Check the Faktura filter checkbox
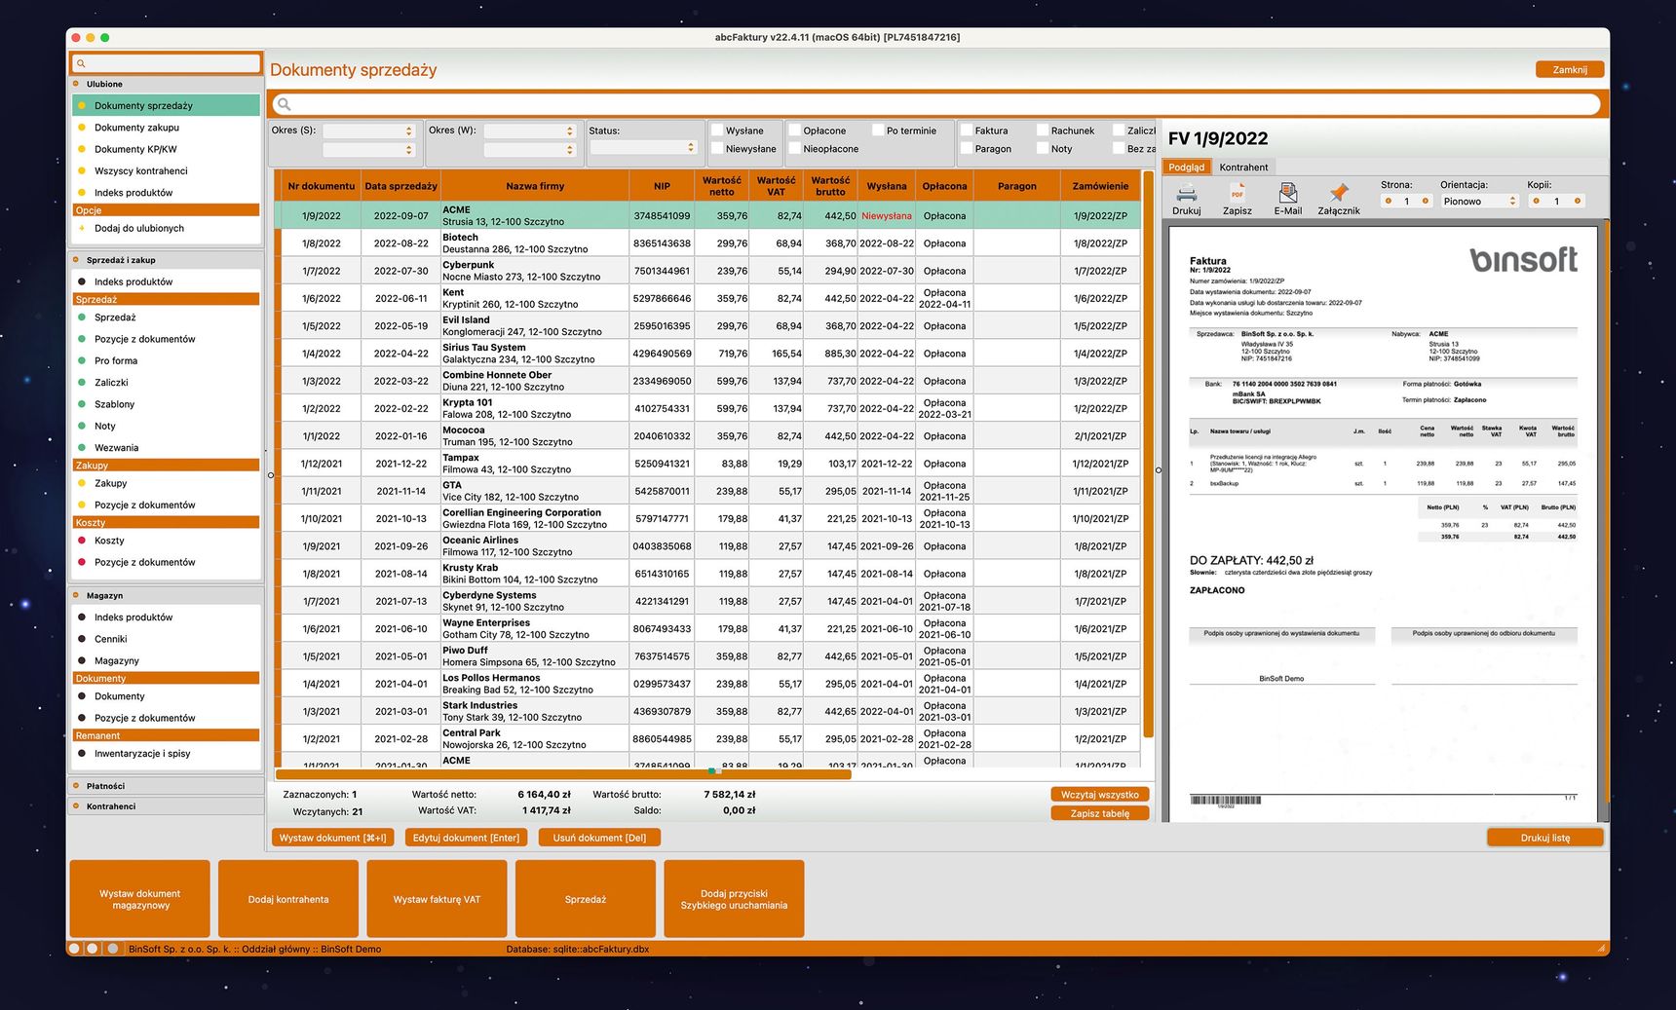Image resolution: width=1676 pixels, height=1010 pixels. [x=967, y=130]
